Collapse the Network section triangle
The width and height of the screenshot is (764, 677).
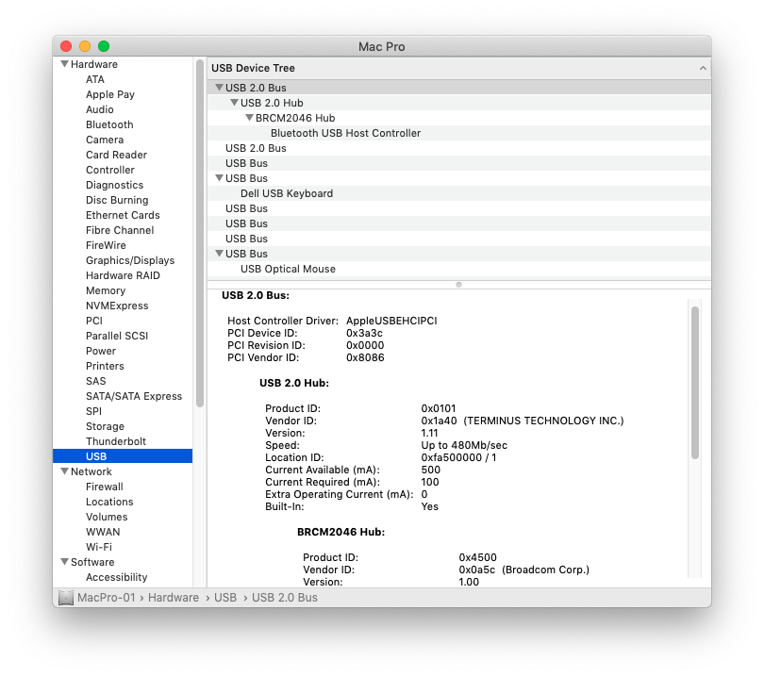click(x=64, y=471)
